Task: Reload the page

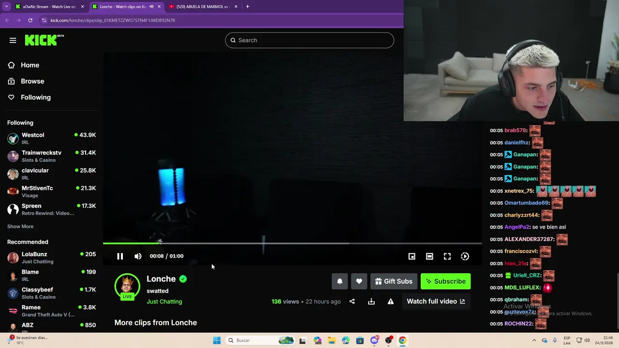Action: 30,20
